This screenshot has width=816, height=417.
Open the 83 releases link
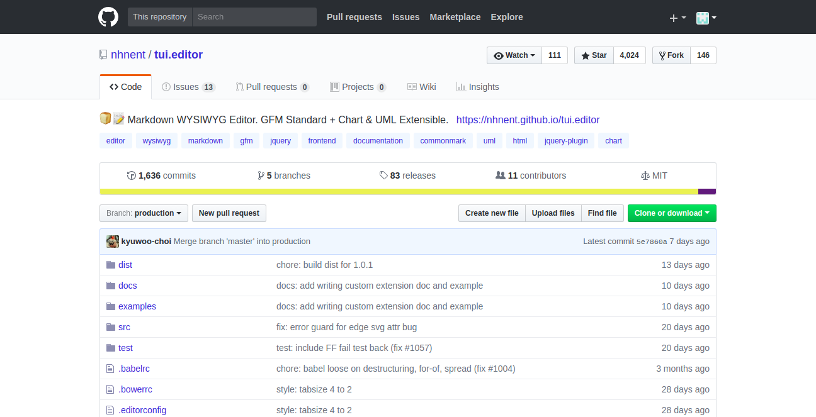[407, 175]
